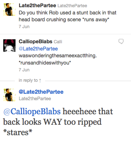This screenshot has height=142, width=131.
Task: Click CalliopeBlabs' profile picture with red bow
Action: point(9,45)
